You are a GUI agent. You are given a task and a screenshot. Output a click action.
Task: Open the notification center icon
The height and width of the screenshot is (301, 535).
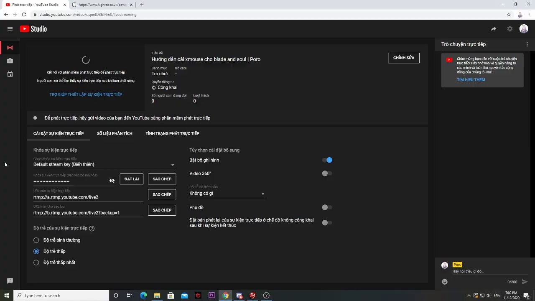click(526, 296)
